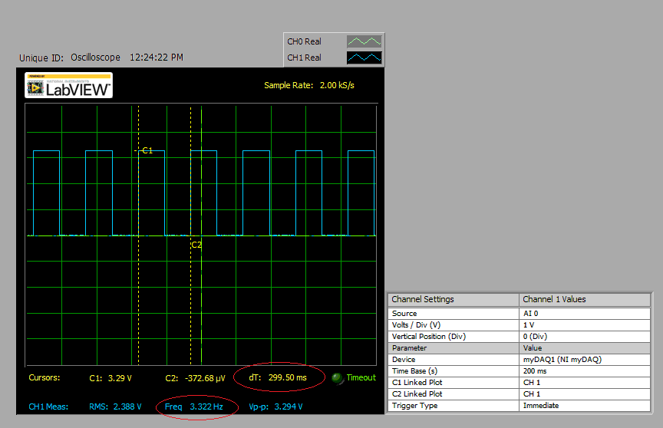The image size is (663, 428).
Task: Click the Device parameter name cell
Action: pos(454,360)
